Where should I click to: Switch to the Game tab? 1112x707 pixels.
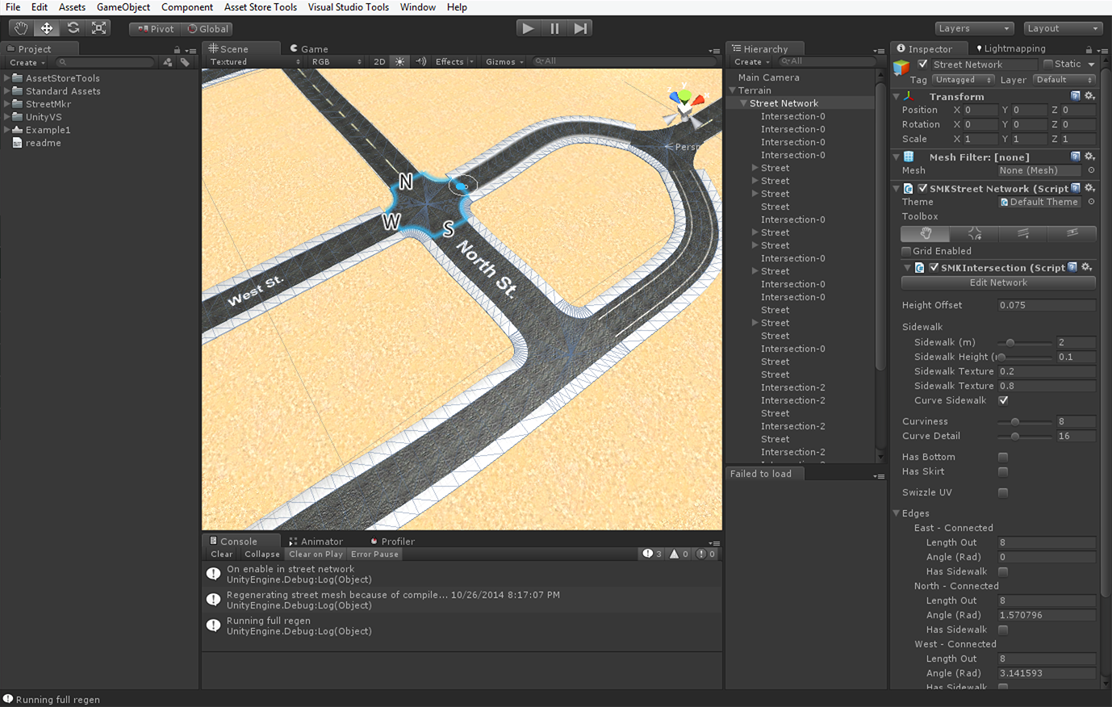point(310,48)
